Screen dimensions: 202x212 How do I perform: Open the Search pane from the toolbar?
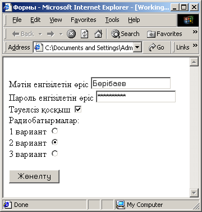[x=125, y=34]
